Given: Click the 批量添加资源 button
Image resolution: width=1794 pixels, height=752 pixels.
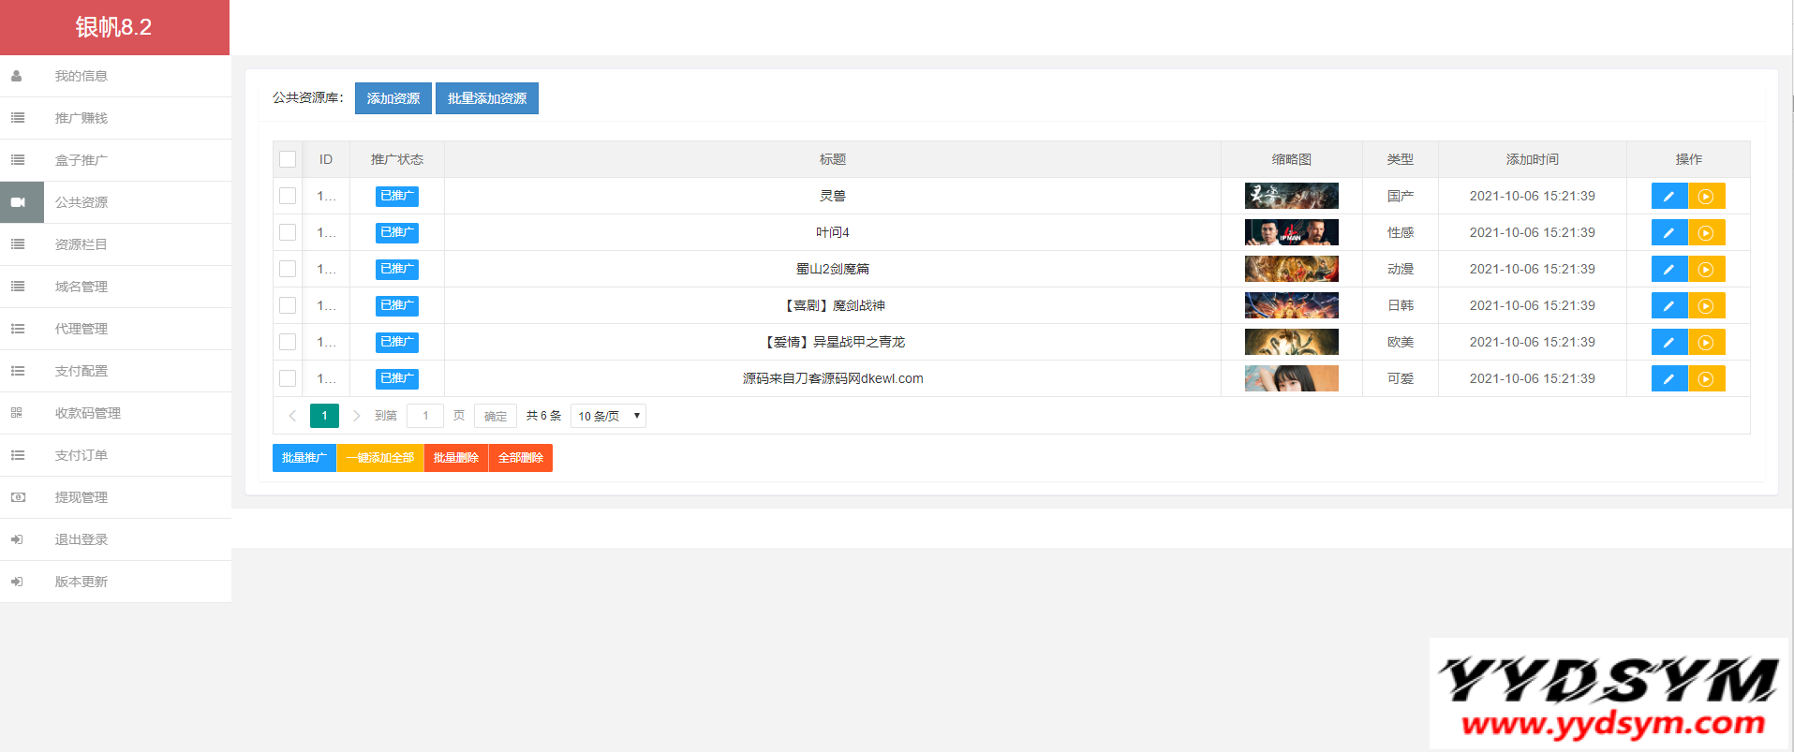Looking at the screenshot, I should (x=487, y=98).
